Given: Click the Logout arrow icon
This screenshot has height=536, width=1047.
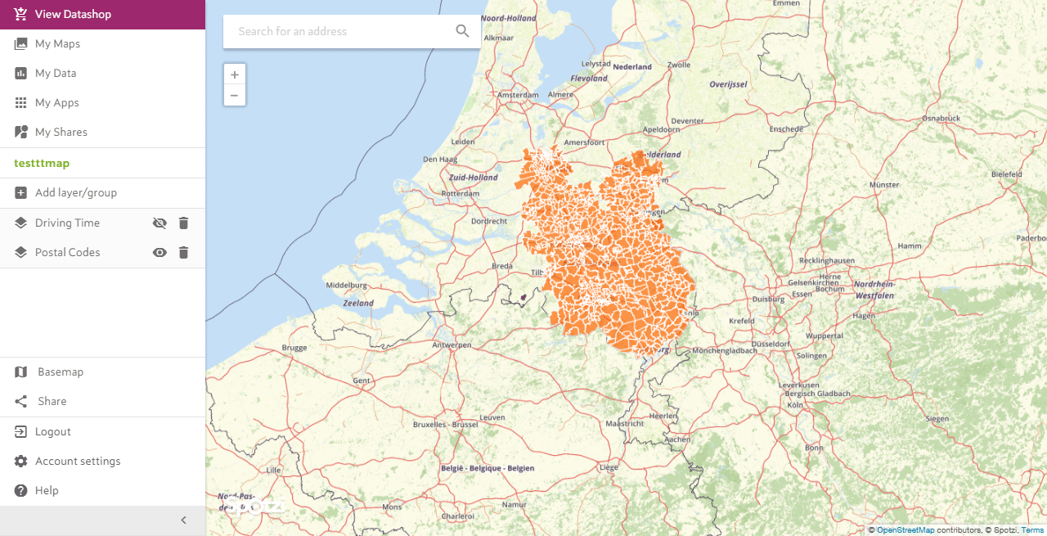Looking at the screenshot, I should pos(21,431).
